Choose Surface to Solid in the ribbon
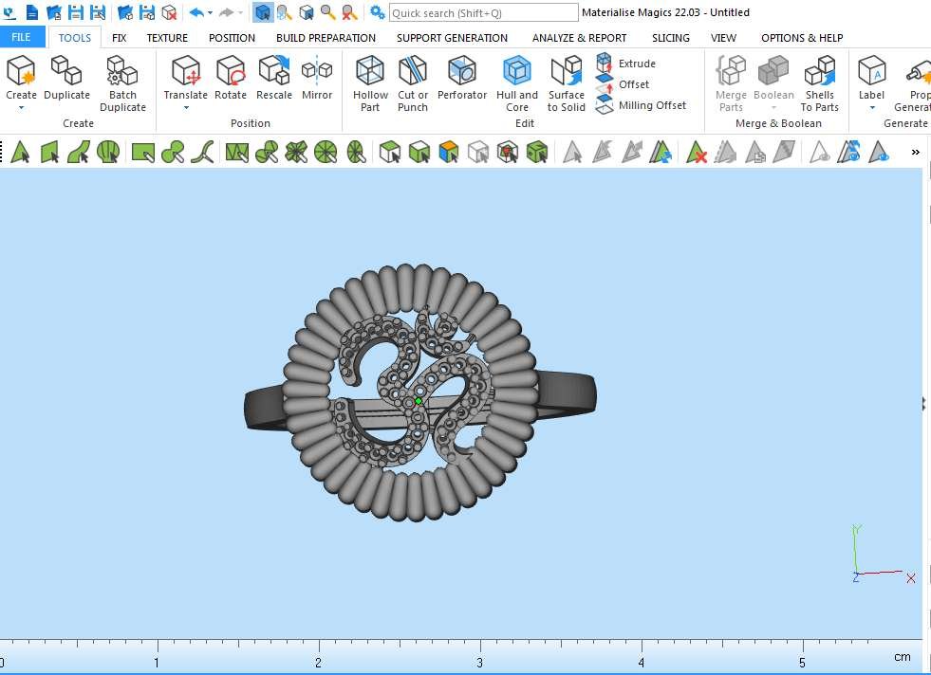The width and height of the screenshot is (931, 675). pyautogui.click(x=567, y=82)
